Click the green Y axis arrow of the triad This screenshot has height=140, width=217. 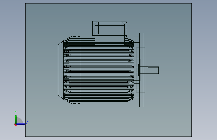pyautogui.click(x=16, y=119)
